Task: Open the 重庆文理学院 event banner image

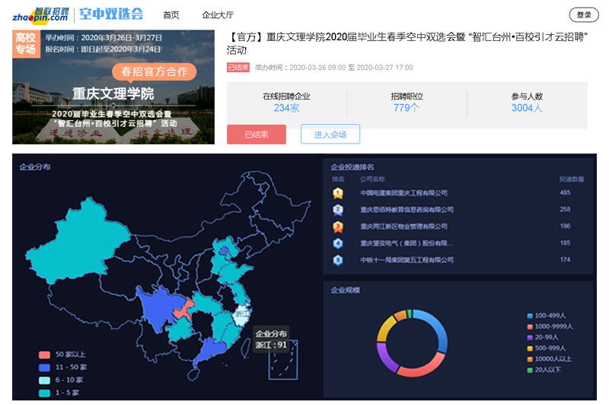Action: pyautogui.click(x=113, y=87)
